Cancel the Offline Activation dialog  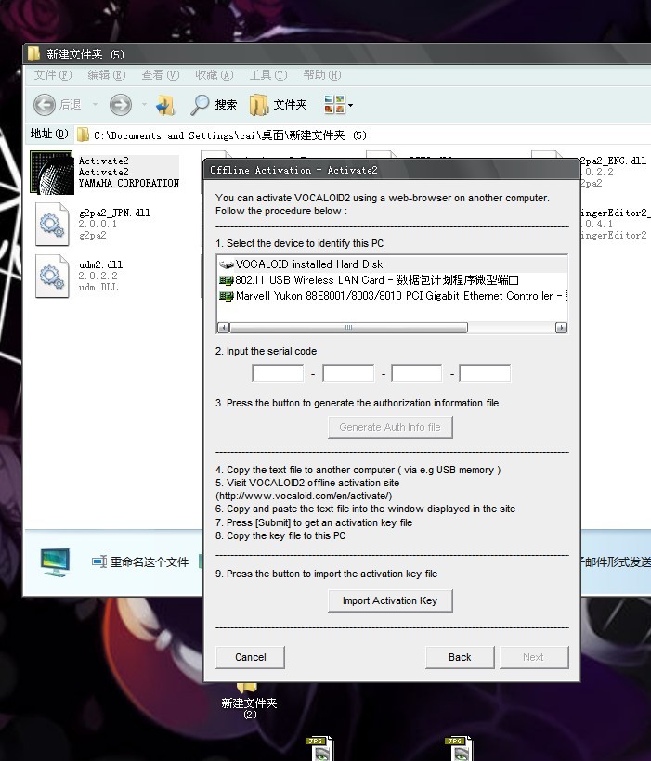(250, 657)
